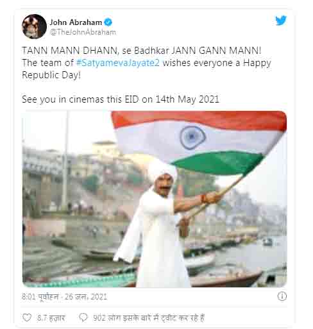Screen dimensions: 313x329
Task: Like the tweet with heart icon
Action: pyautogui.click(x=27, y=317)
